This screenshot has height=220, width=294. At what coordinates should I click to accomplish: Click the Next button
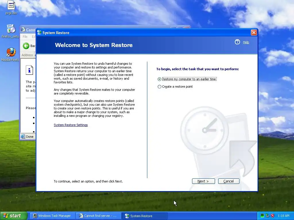pos(204,181)
